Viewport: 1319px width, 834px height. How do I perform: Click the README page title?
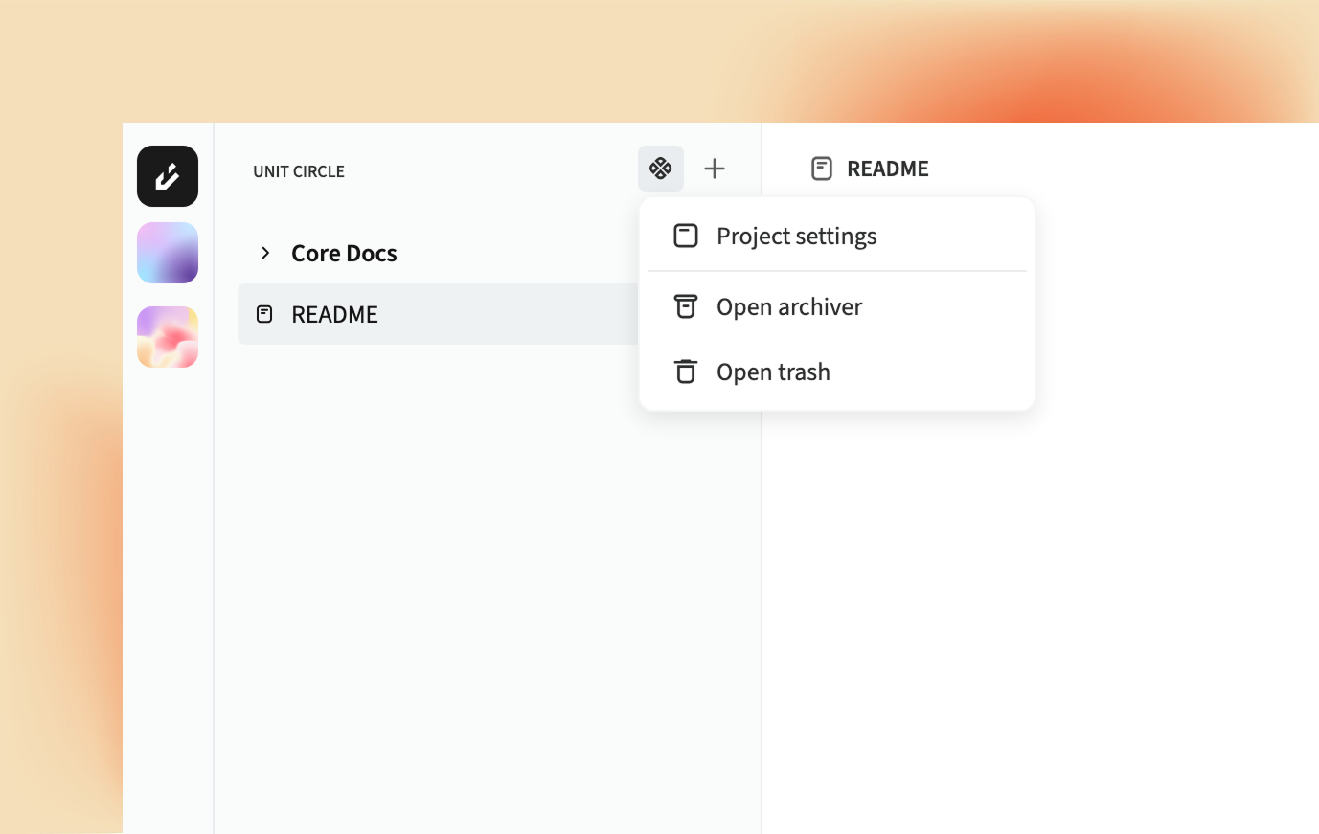coord(888,169)
